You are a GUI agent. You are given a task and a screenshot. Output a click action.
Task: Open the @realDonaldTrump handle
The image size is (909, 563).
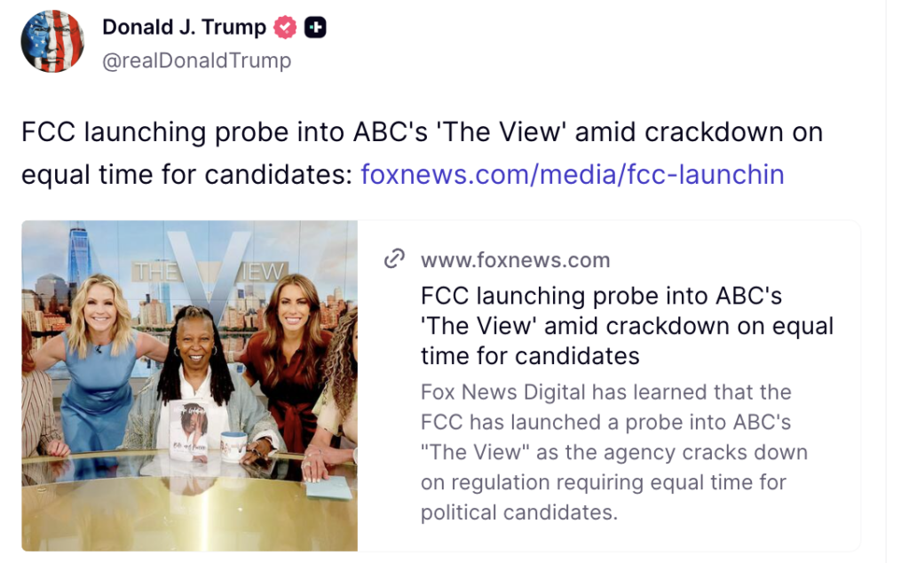196,60
